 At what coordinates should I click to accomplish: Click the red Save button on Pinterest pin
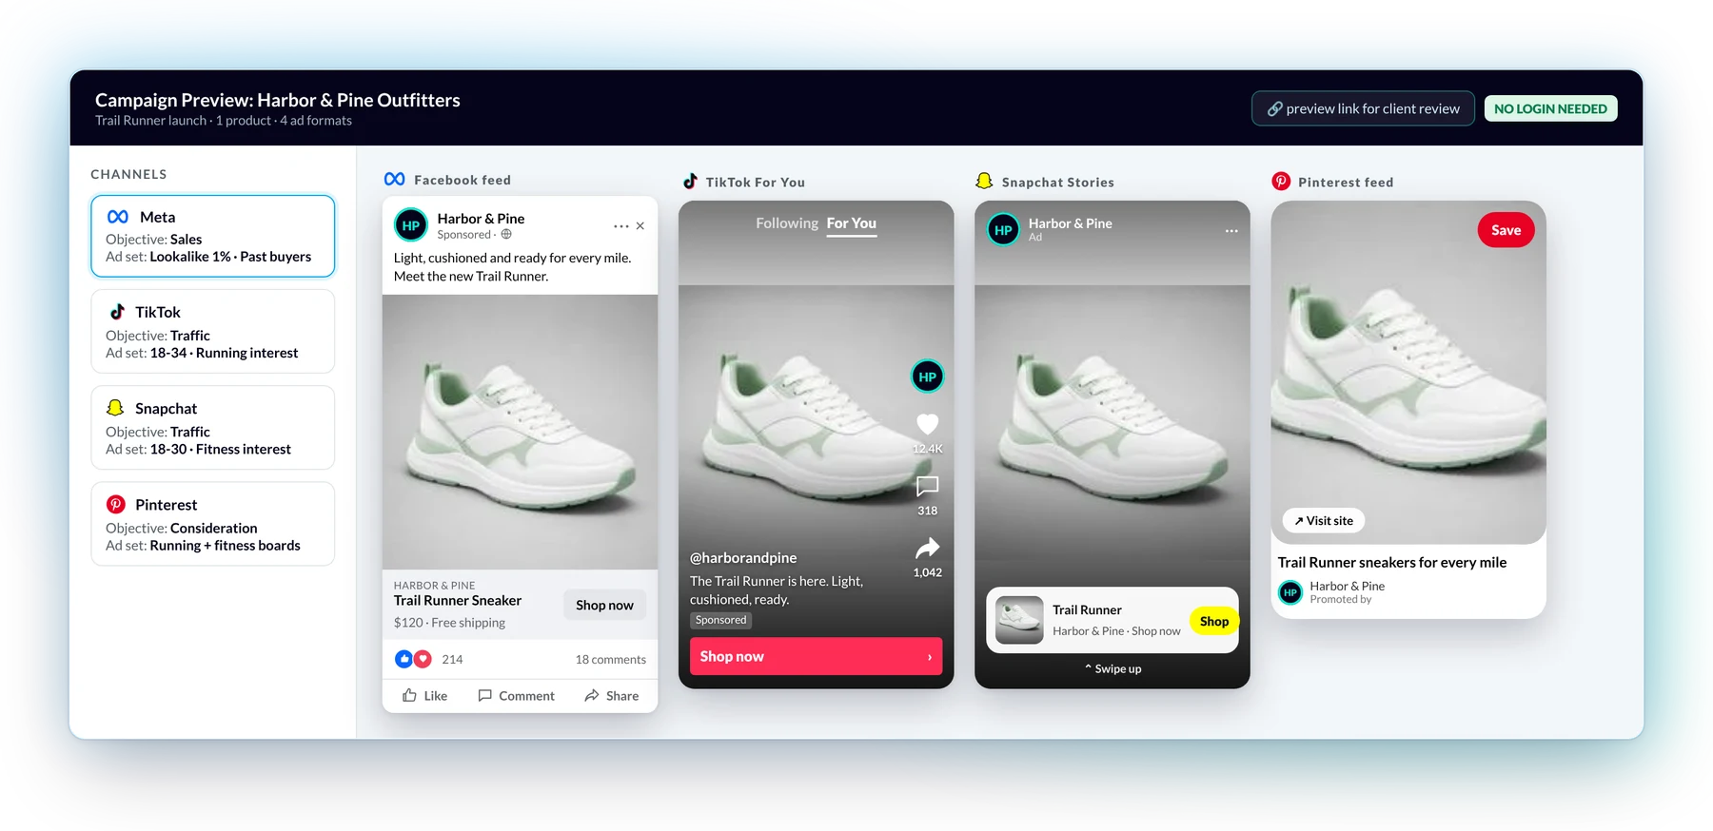(x=1506, y=230)
